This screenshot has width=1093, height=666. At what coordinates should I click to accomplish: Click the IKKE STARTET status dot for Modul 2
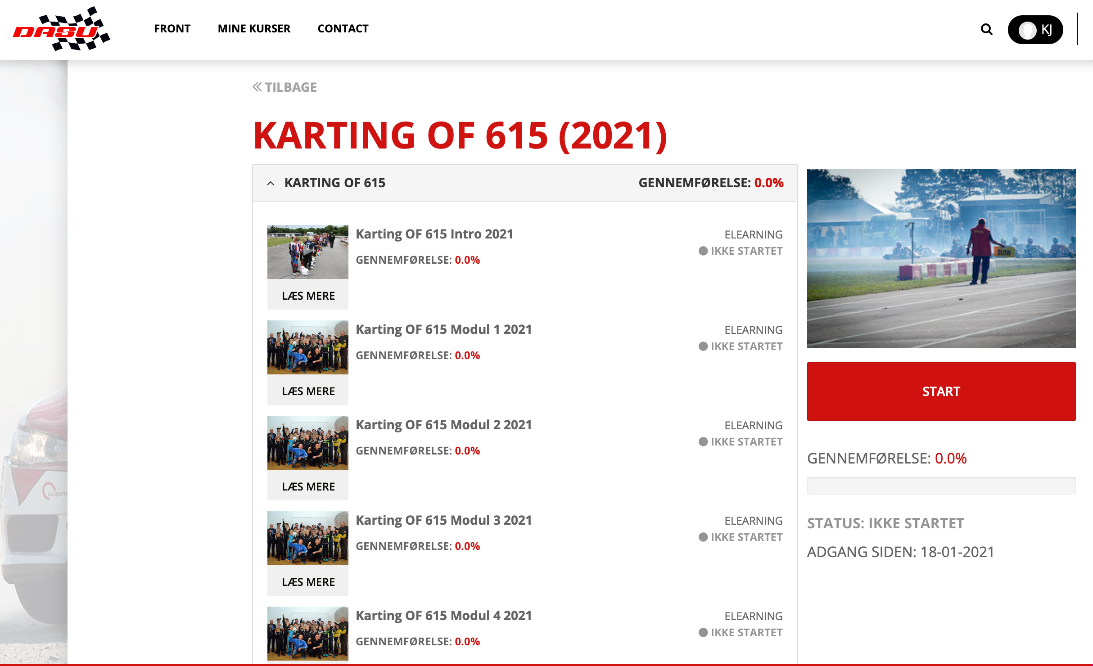coord(703,442)
